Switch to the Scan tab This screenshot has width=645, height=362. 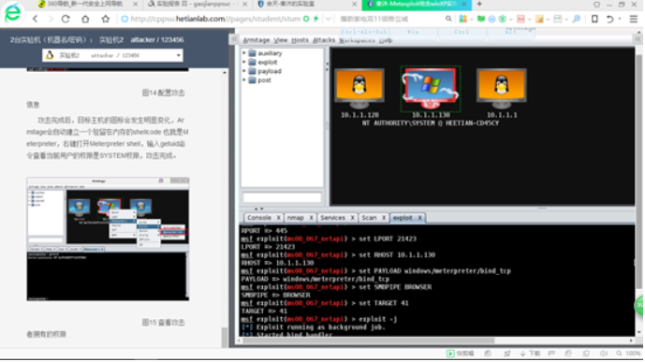[x=369, y=218]
